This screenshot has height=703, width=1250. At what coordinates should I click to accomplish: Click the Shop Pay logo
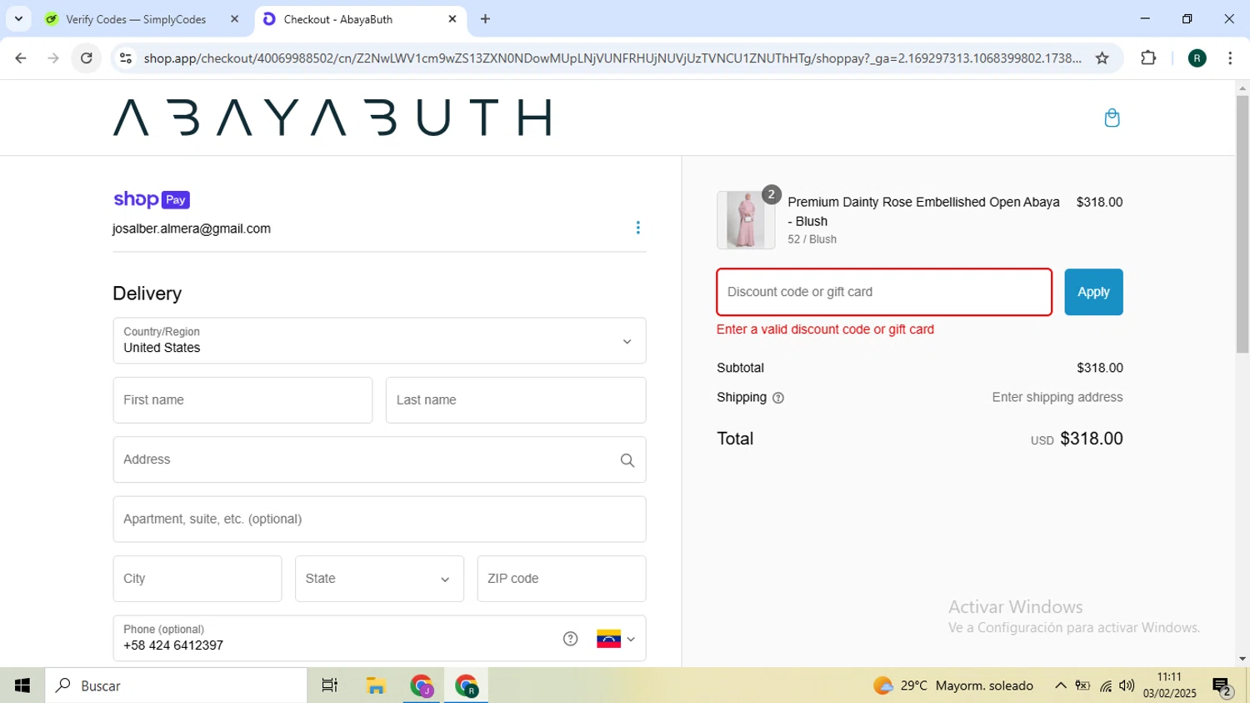pos(152,199)
